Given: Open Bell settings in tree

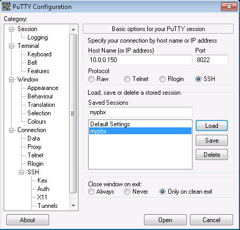Looking at the screenshot, I should click(x=32, y=63).
